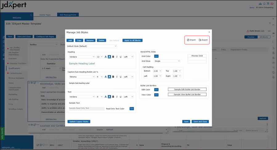
Task: Close the Manage Job Styles dialog
Action: pos(209,32)
